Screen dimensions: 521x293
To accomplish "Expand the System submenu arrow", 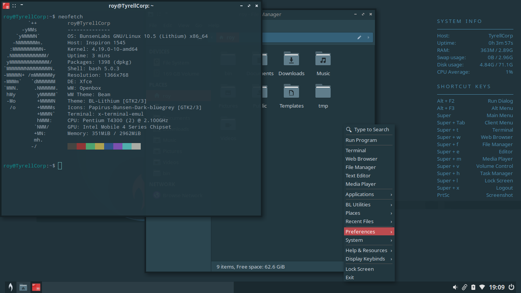I will click(x=392, y=241).
